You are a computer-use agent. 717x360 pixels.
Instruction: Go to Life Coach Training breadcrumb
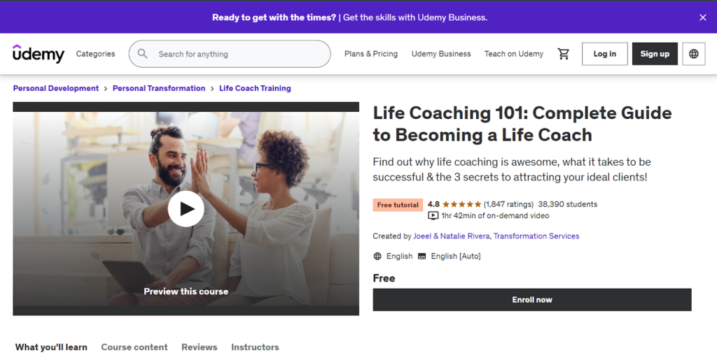pyautogui.click(x=255, y=88)
